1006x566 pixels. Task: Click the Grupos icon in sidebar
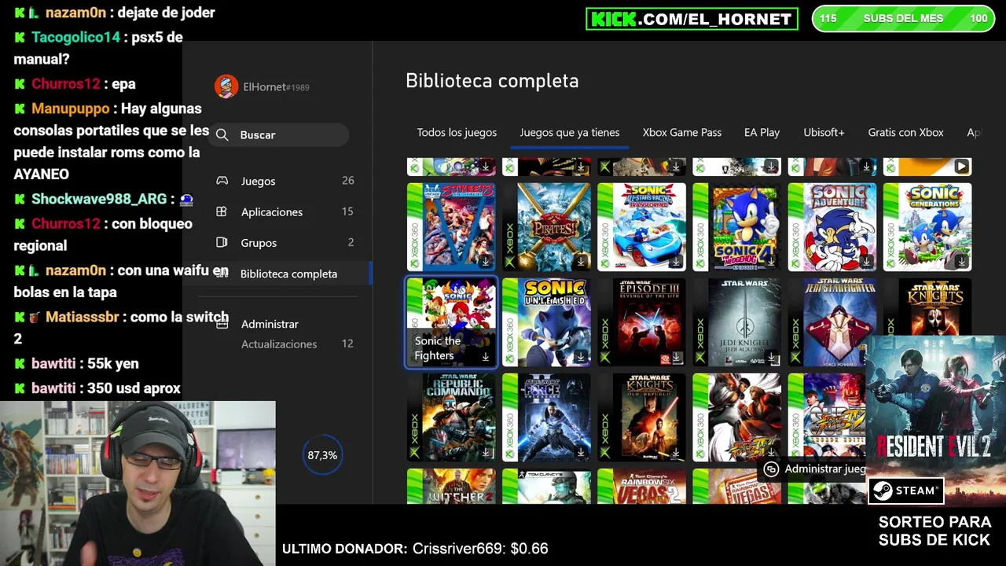coord(222,242)
